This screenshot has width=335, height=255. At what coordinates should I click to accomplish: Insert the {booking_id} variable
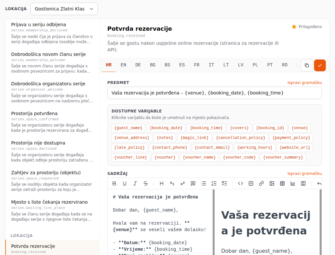point(270,128)
